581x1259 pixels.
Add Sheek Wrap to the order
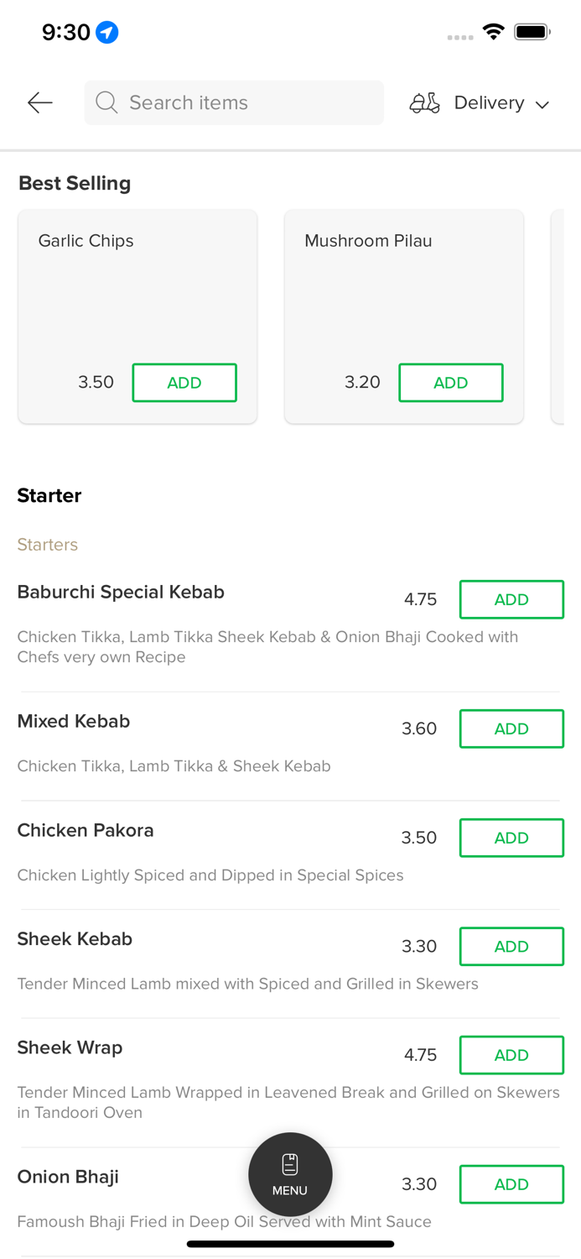tap(511, 1055)
